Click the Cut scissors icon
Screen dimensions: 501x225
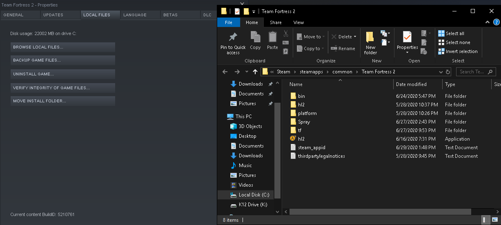pos(286,33)
